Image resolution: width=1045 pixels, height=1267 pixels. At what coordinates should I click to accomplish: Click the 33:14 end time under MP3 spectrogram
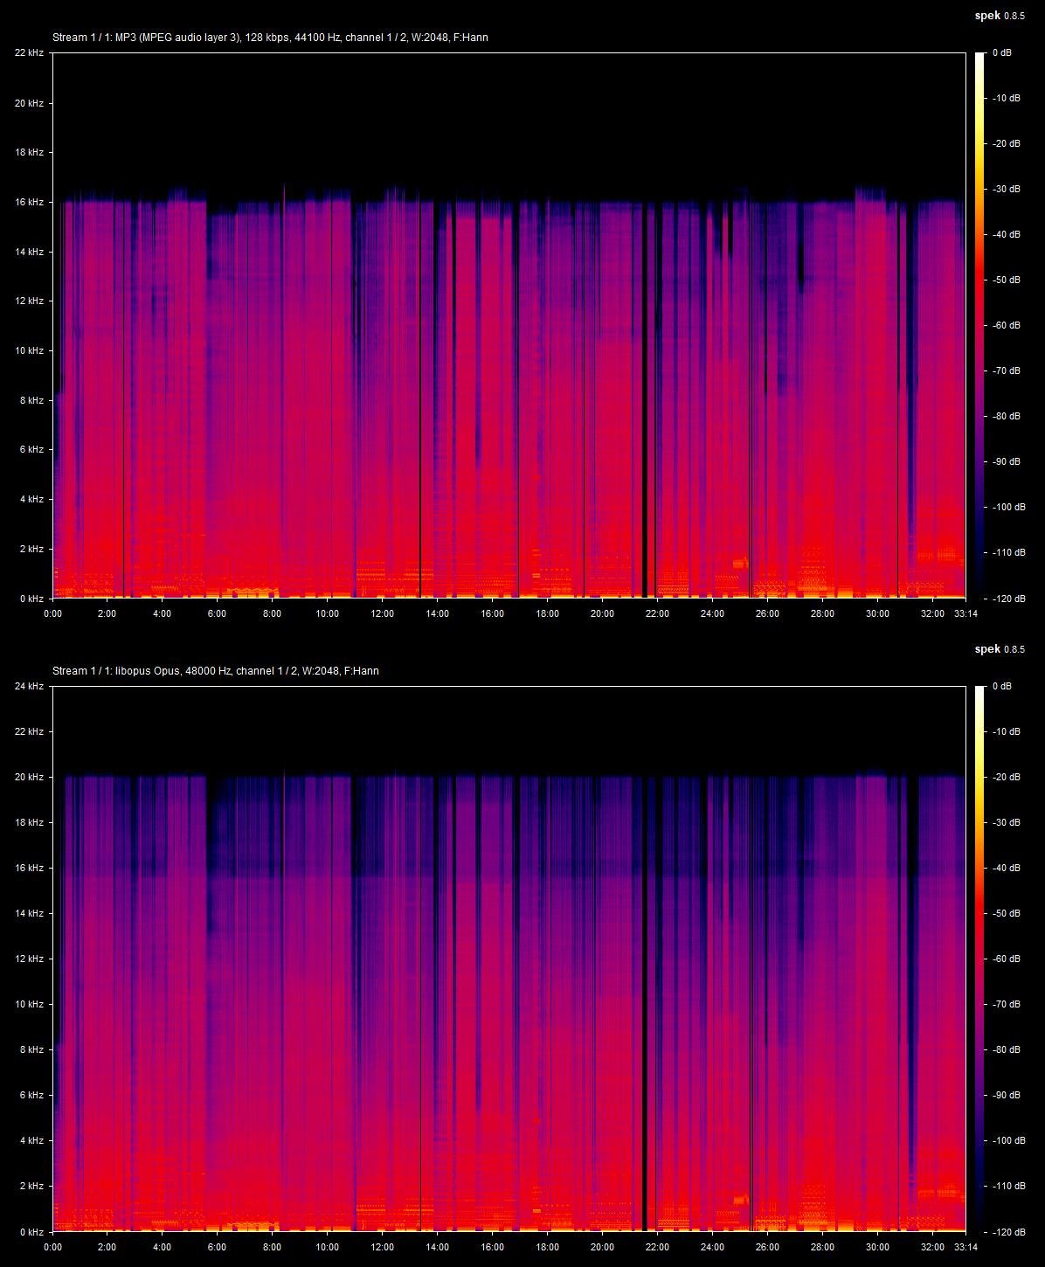965,613
